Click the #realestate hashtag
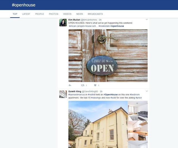 pos(104,26)
